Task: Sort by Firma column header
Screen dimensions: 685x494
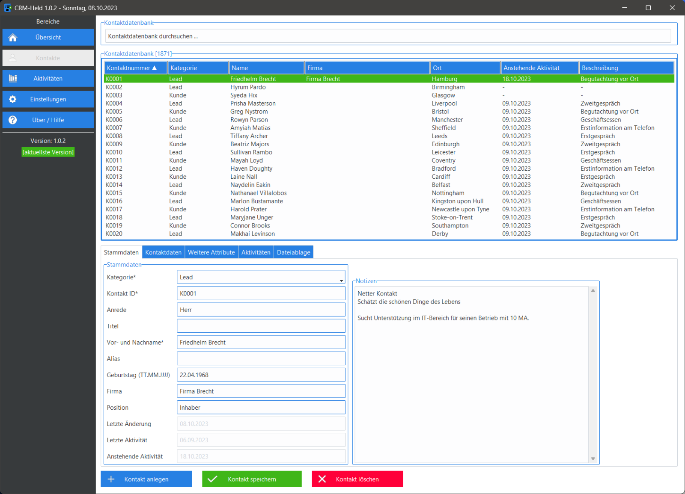Action: [367, 68]
